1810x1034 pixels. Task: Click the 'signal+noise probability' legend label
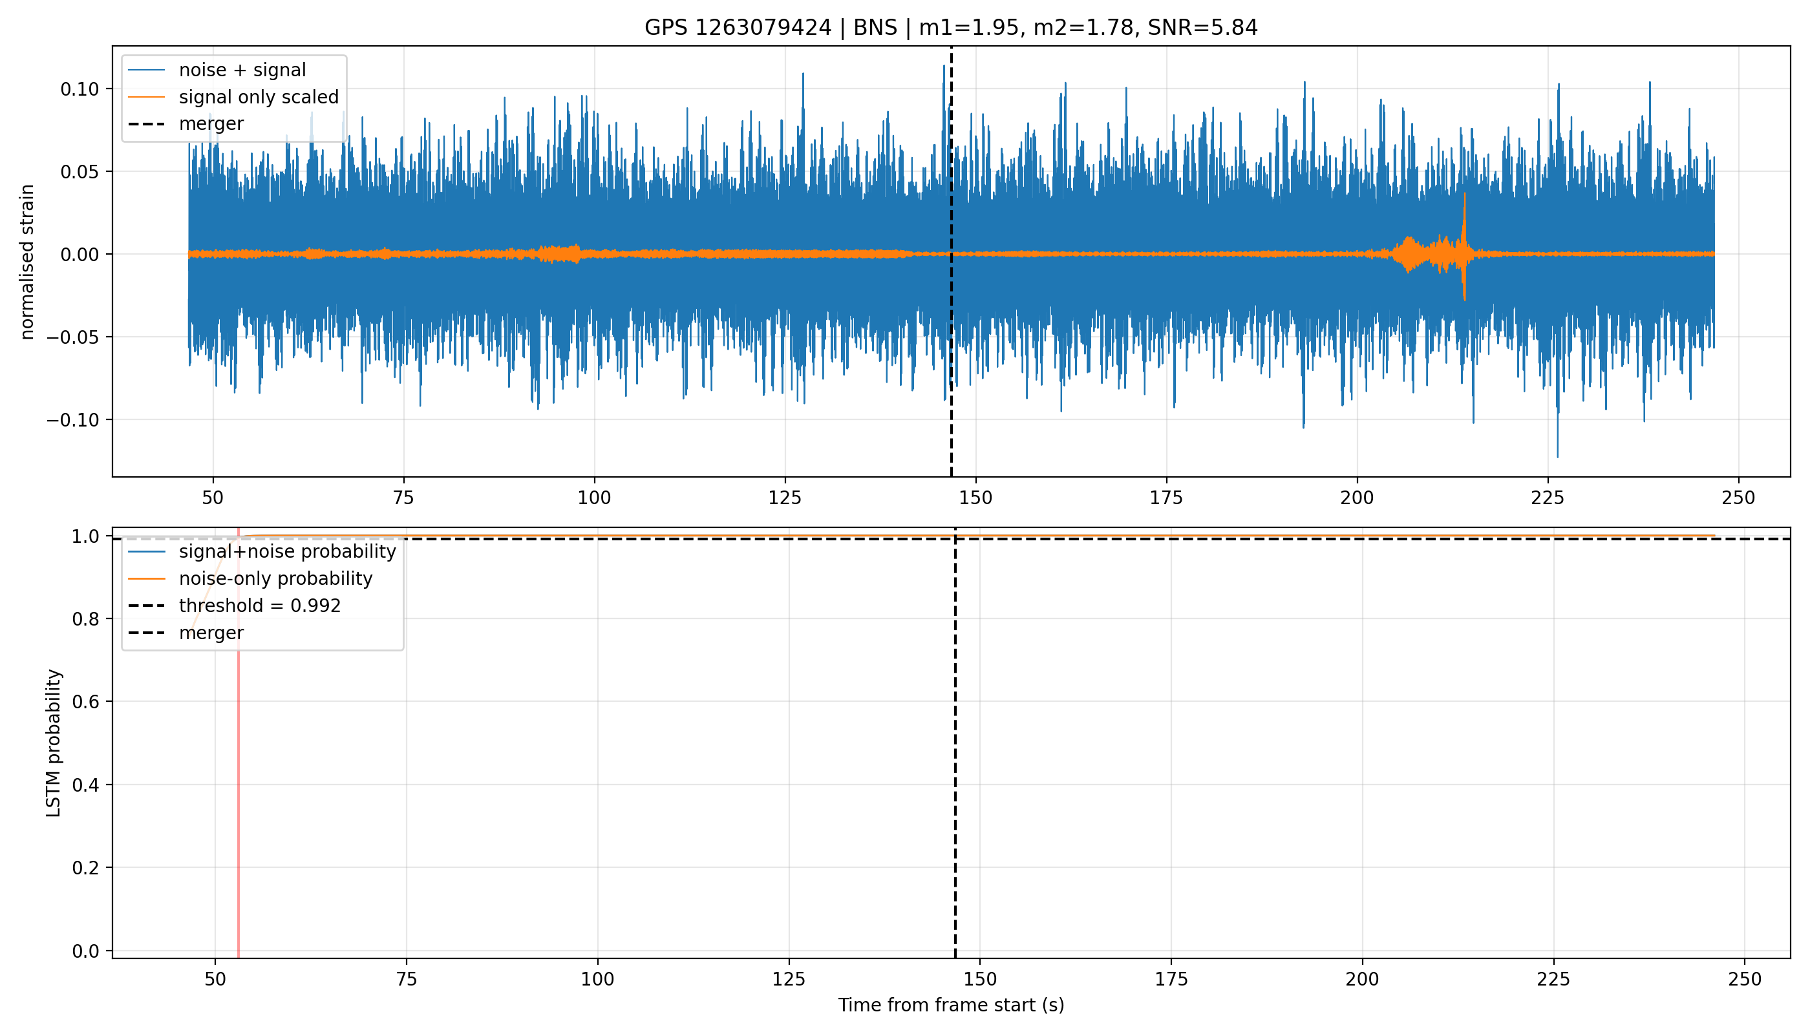(287, 551)
